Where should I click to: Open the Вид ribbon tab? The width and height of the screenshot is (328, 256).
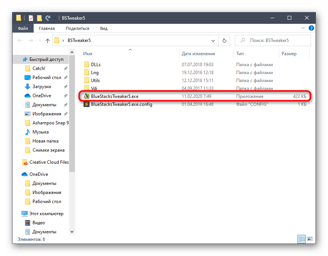(x=104, y=28)
